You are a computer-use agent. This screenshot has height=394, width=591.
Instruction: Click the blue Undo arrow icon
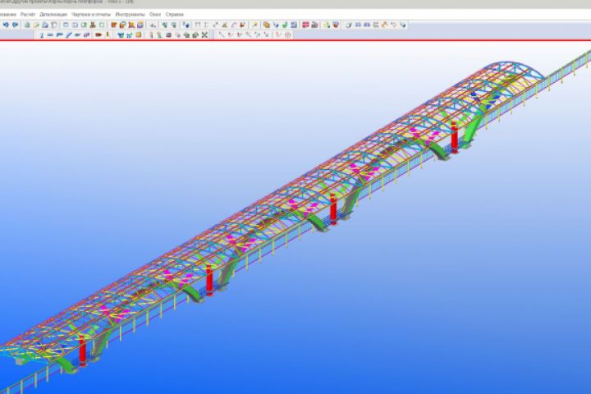(6, 25)
